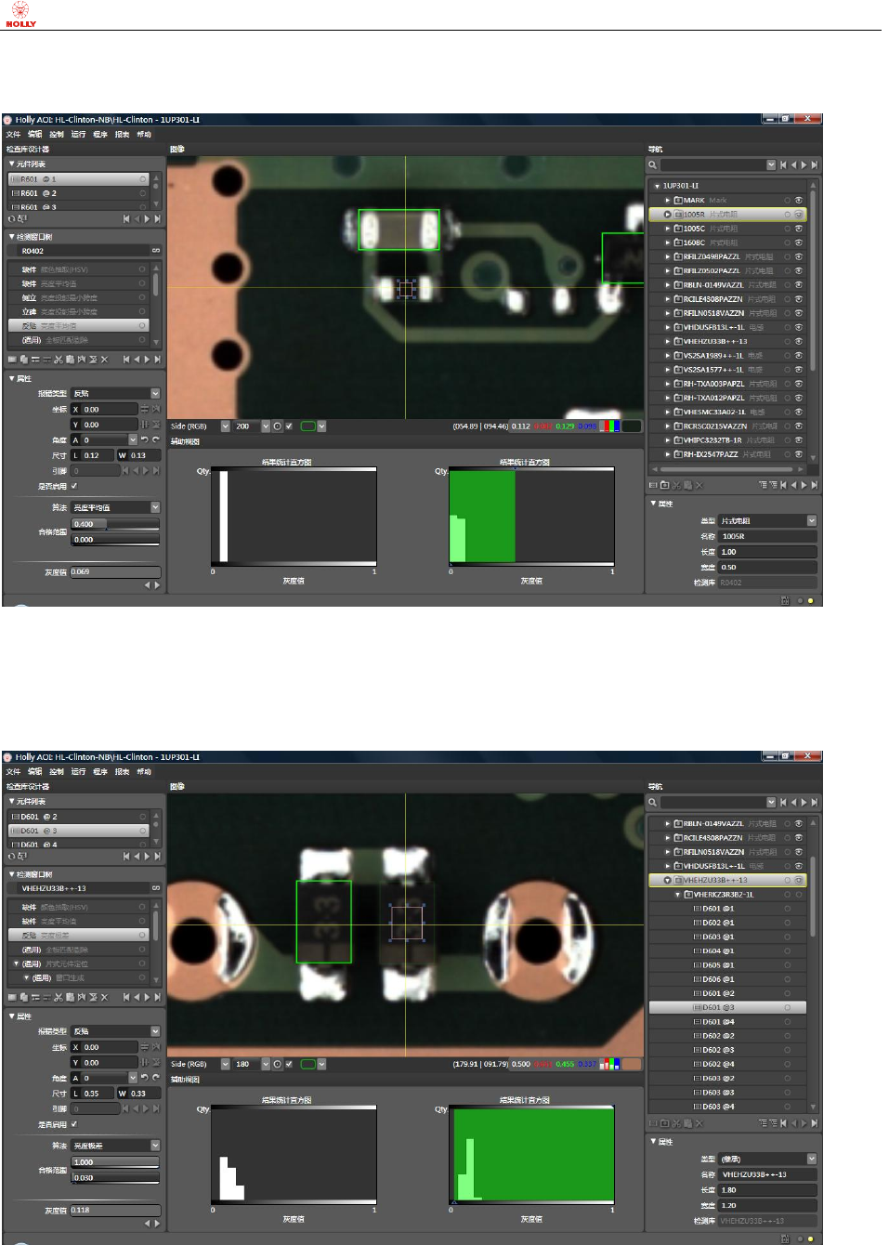Go to next item in D601 component list

pyautogui.click(x=147, y=857)
